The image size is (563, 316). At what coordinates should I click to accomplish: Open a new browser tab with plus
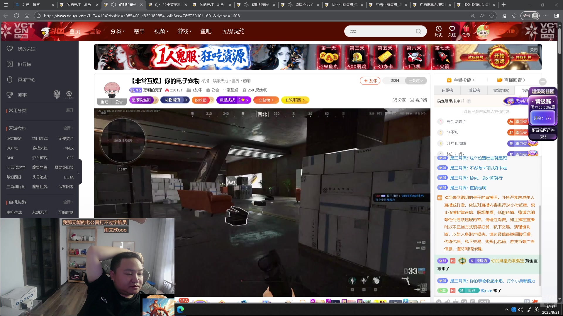click(503, 5)
